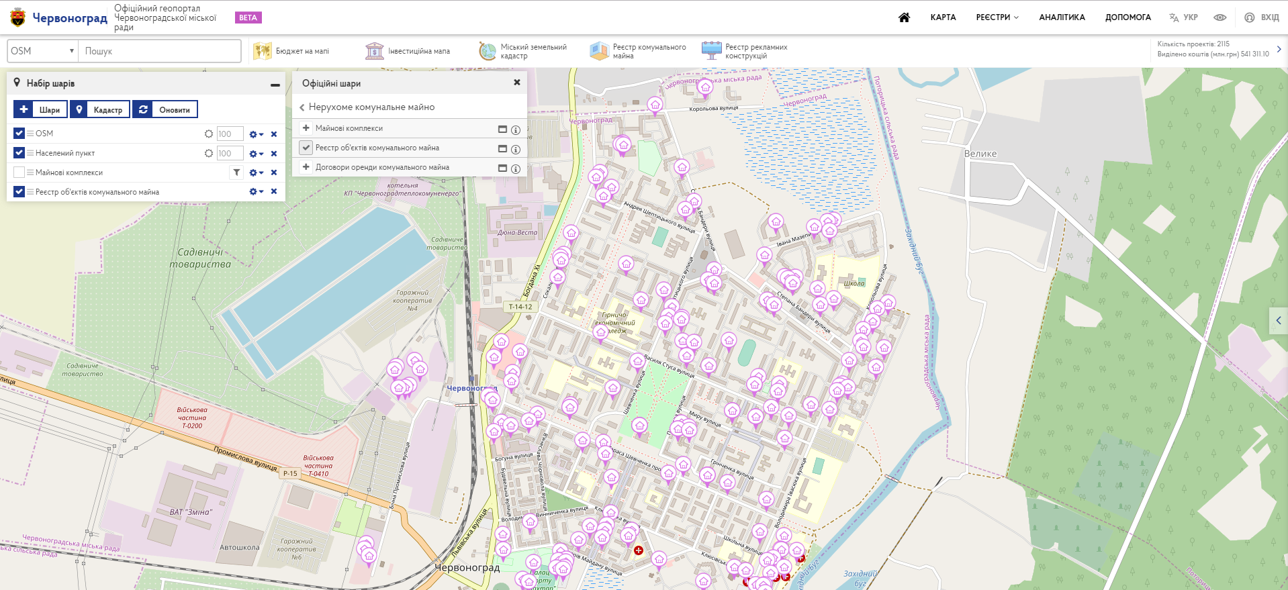Image resolution: width=1288 pixels, height=590 pixels.
Task: Toggle official Реєстр об'єктів комунального майна checkmark
Action: (306, 148)
